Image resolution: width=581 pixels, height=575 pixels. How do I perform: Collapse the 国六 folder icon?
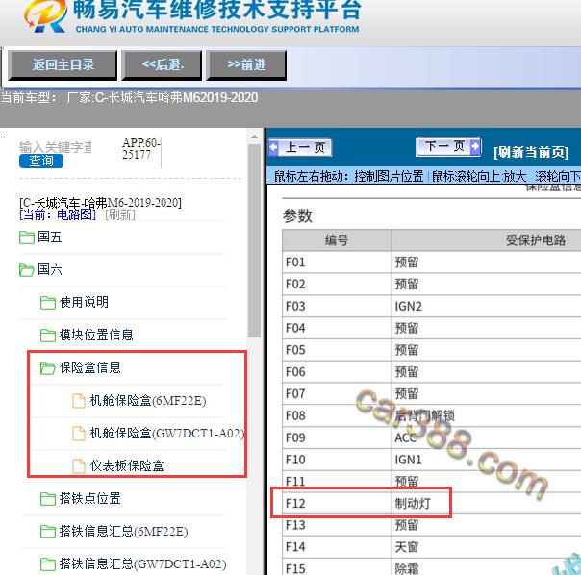[27, 270]
